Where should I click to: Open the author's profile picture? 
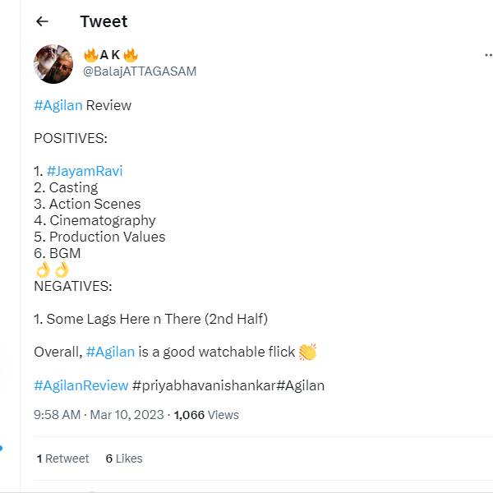click(x=53, y=63)
